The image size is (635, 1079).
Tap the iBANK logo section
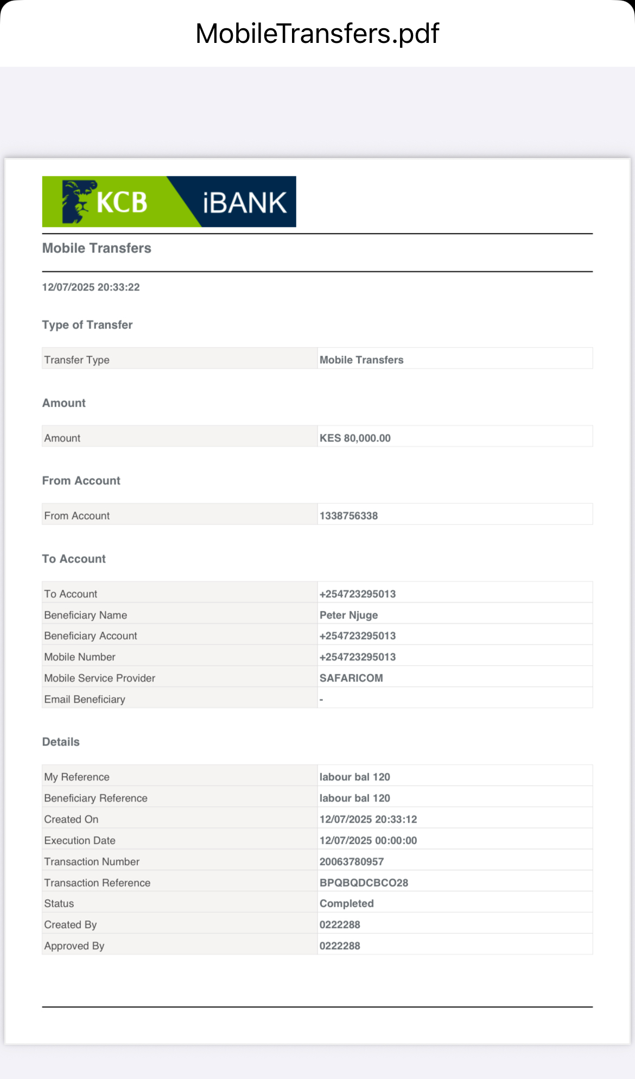click(244, 203)
